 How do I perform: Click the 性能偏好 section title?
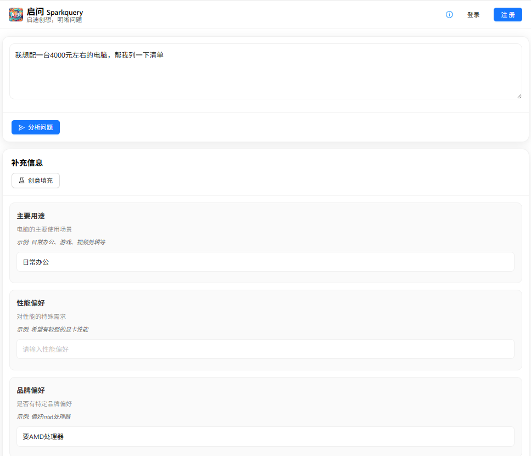[31, 303]
